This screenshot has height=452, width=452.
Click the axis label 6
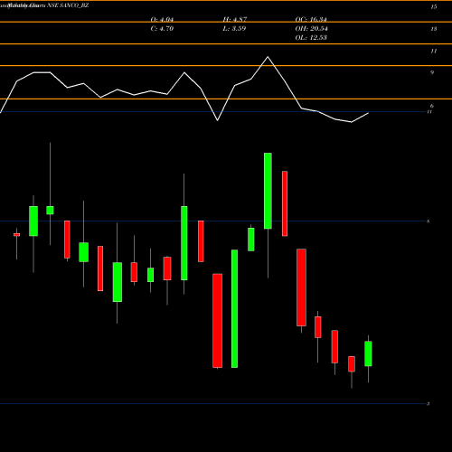pos(432,106)
